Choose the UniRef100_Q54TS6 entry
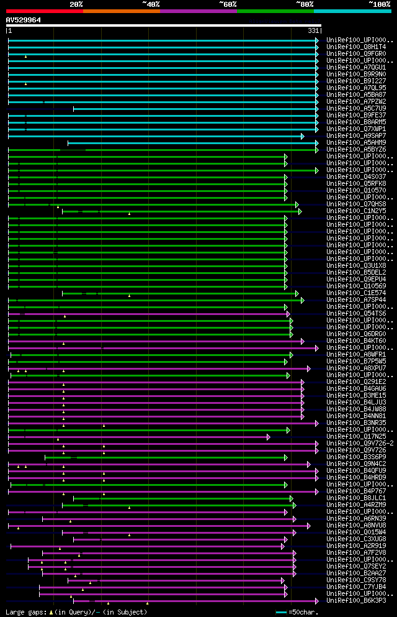Image resolution: width=397 pixels, height=617 pixels. (x=356, y=313)
